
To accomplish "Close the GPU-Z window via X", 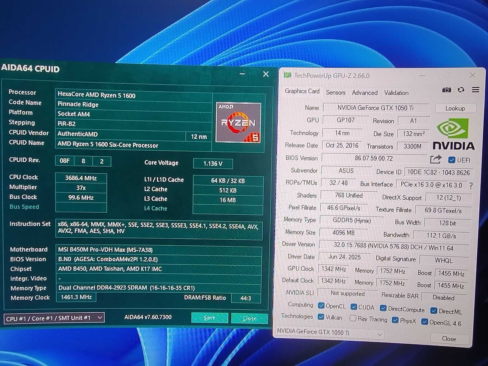I will coord(472,75).
